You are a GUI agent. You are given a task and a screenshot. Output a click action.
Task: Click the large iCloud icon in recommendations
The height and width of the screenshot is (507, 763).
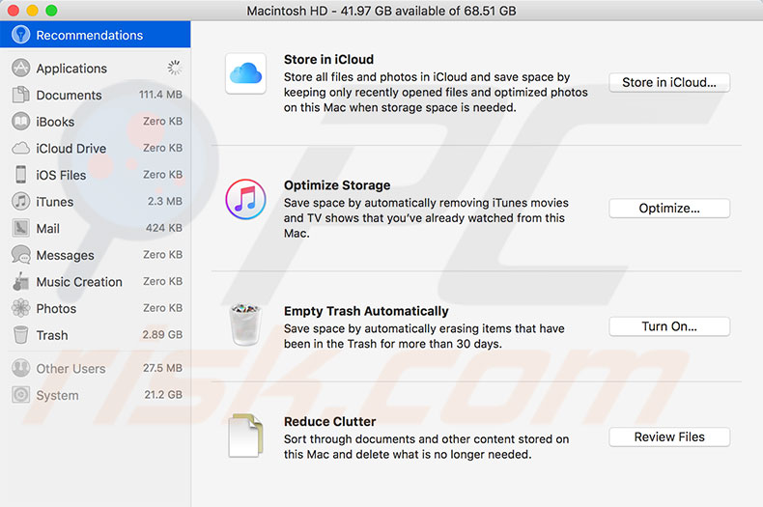[x=245, y=74]
